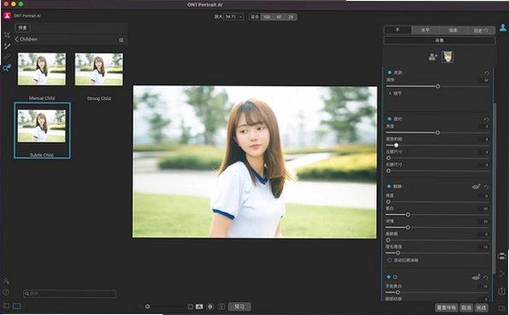
Task: Select the highlighted blue single view icon
Action: pos(16,306)
